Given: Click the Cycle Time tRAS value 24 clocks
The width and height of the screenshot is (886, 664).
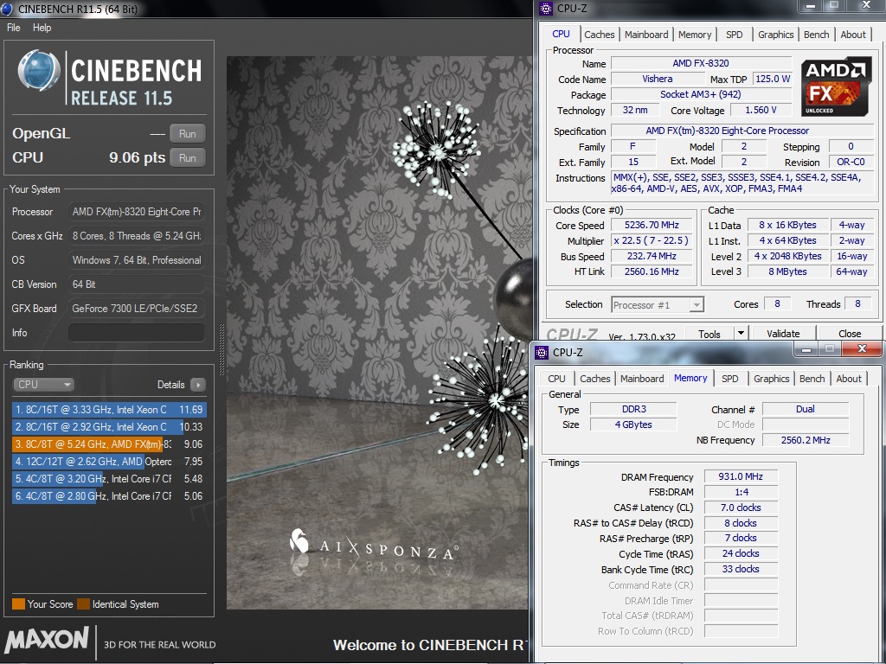Looking at the screenshot, I should point(741,554).
